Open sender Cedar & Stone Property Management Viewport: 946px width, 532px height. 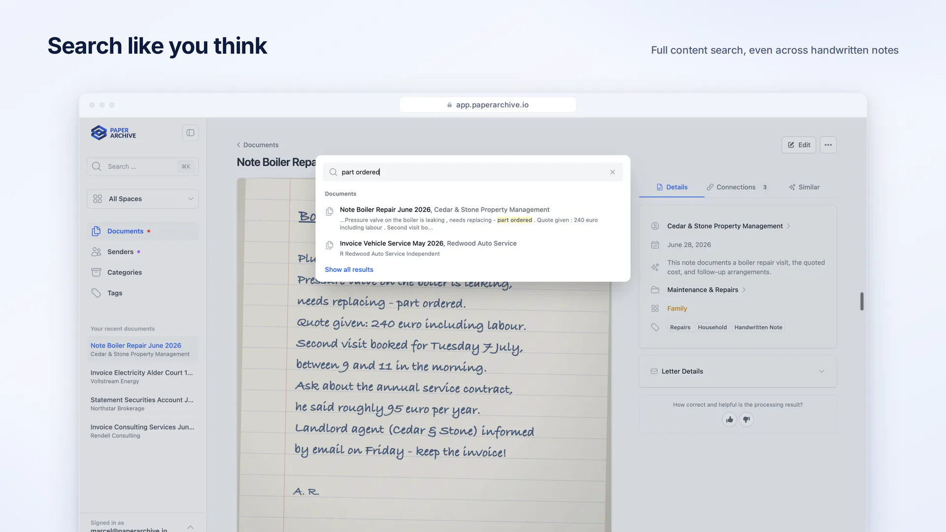(x=724, y=226)
